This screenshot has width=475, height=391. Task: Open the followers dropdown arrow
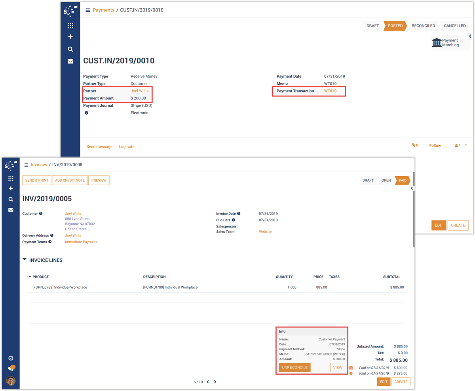click(x=465, y=145)
